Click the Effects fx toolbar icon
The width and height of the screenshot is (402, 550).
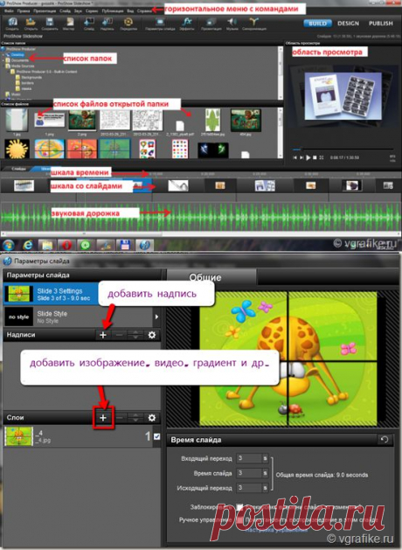point(187,24)
